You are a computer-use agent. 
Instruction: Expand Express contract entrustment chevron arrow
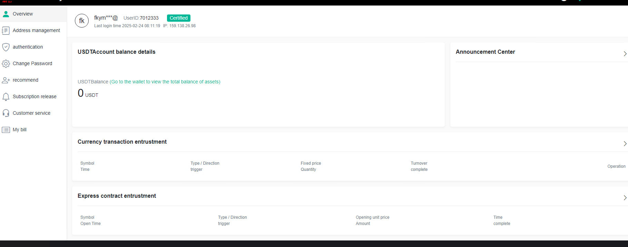tap(625, 198)
